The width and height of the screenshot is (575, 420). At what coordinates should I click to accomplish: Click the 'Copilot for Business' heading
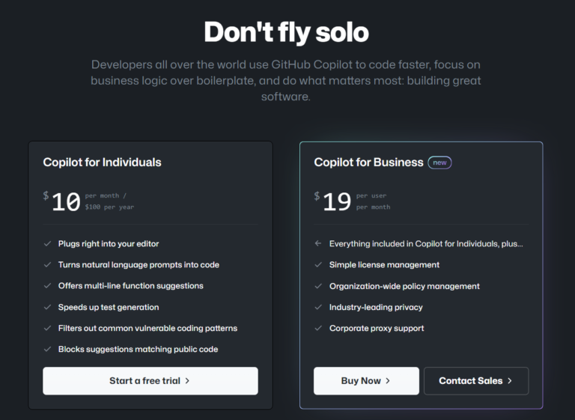tap(368, 162)
